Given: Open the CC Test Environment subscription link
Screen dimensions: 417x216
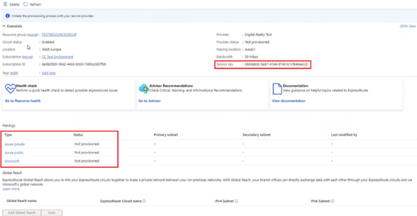Looking at the screenshot, I should [x=58, y=57].
